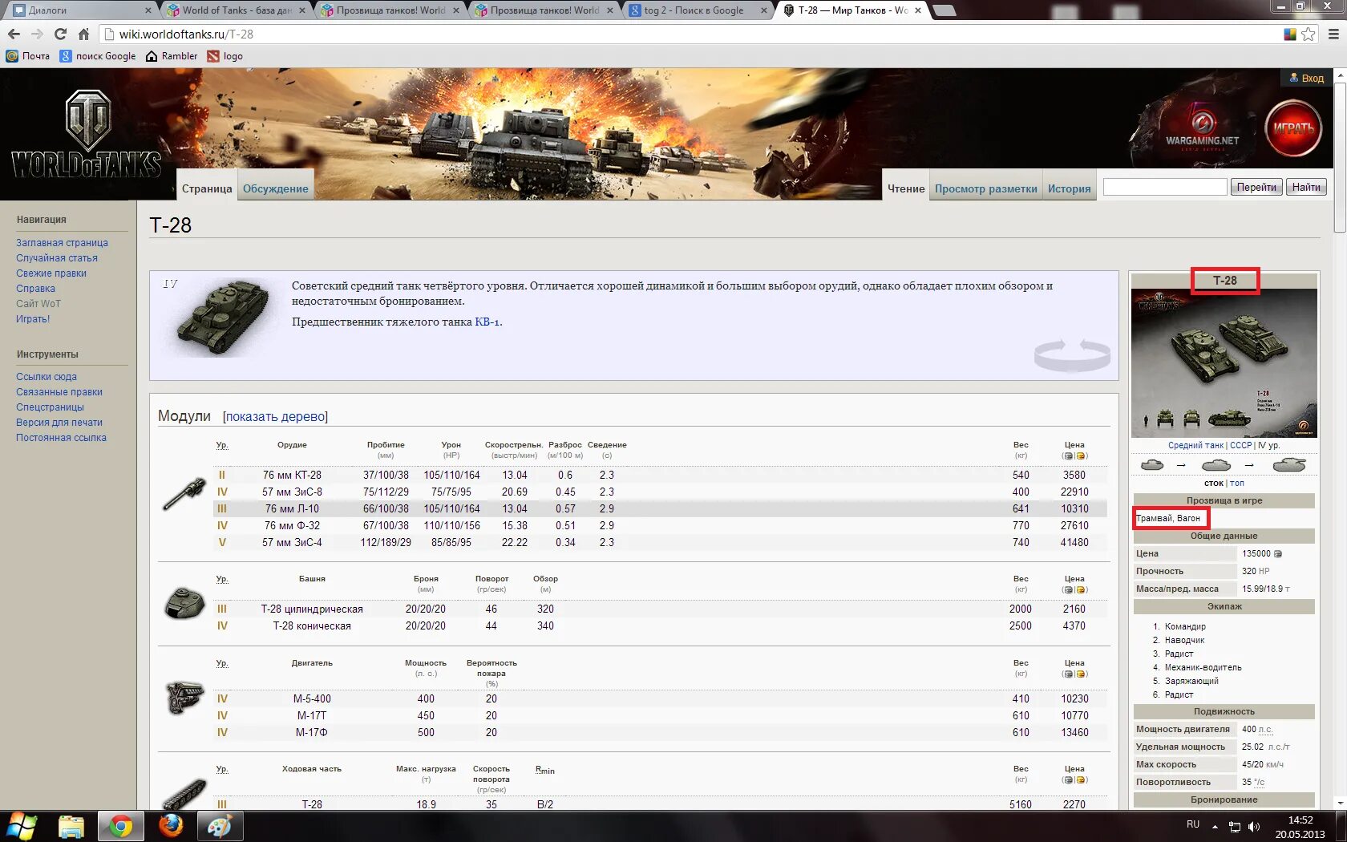1347x842 pixels.
Task: Rotate the tank image with circular arrows
Action: tap(1072, 354)
